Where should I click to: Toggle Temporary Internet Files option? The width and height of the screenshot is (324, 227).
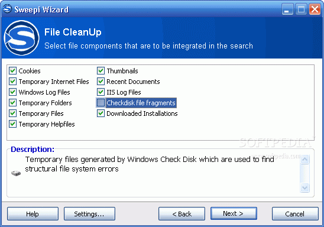click(x=12, y=82)
